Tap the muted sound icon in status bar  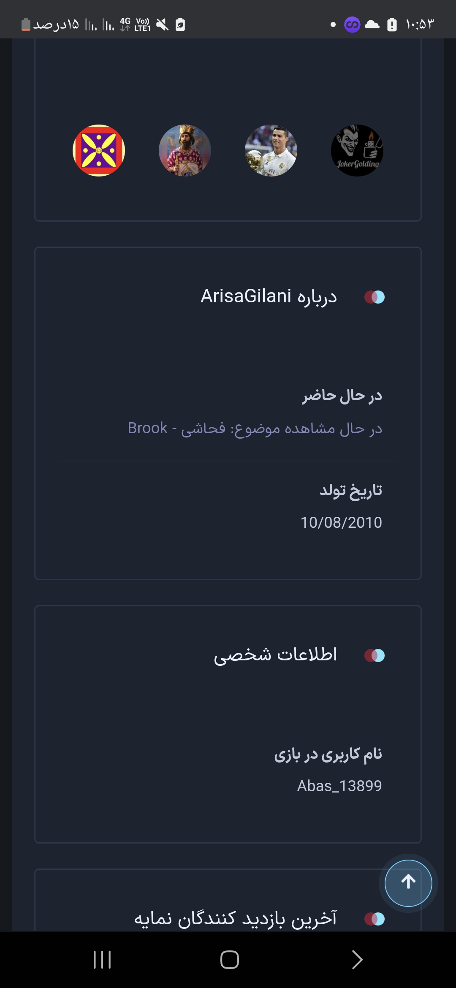pos(162,25)
